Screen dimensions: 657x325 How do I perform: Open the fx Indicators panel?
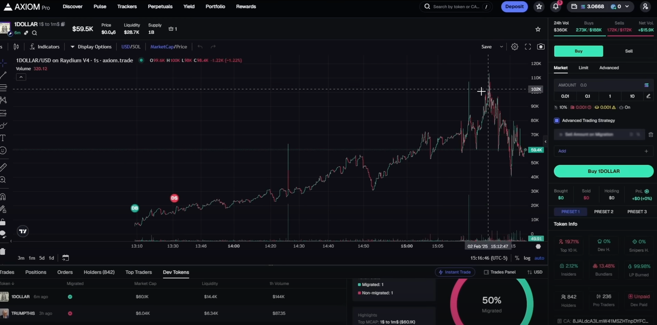tap(45, 46)
